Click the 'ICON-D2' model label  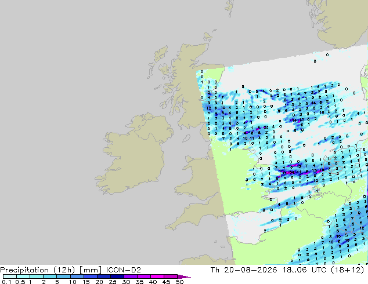click(x=124, y=270)
